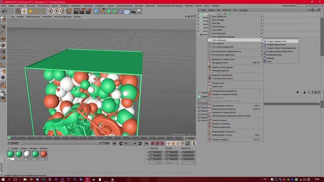This screenshot has height=182, width=324.
Task: Click the green Generators icon
Action: 109,11
